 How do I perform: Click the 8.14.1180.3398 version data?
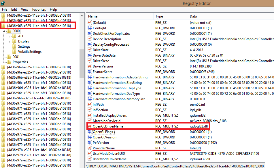[x=201, y=66]
